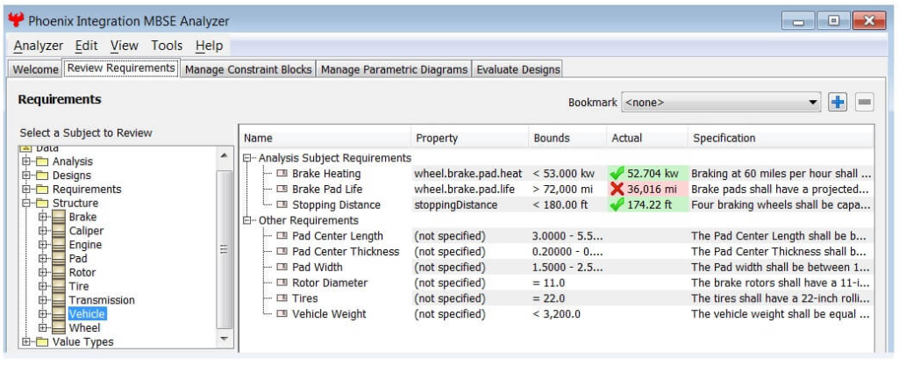This screenshot has width=899, height=373.
Task: Click the requirement icon beside Pad Center Length
Action: [x=282, y=236]
